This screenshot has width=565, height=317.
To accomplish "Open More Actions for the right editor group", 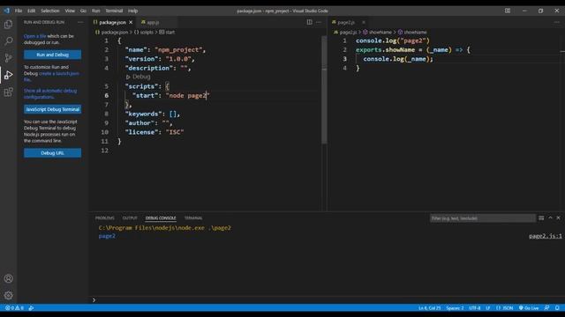I will [x=557, y=22].
